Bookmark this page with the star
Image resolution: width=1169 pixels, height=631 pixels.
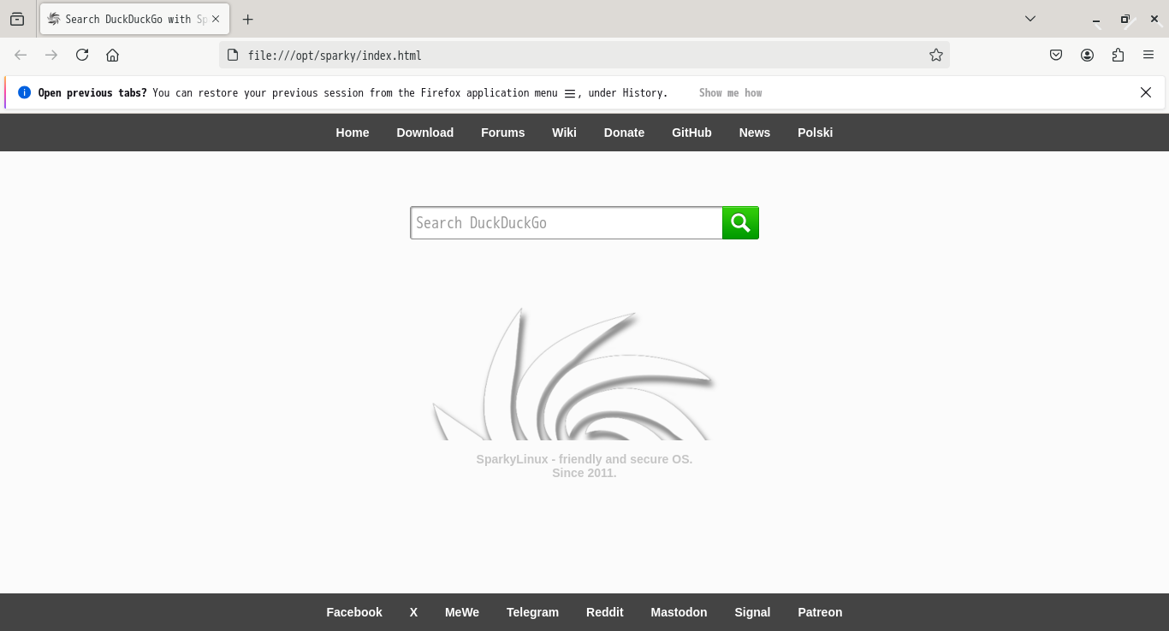click(x=936, y=56)
